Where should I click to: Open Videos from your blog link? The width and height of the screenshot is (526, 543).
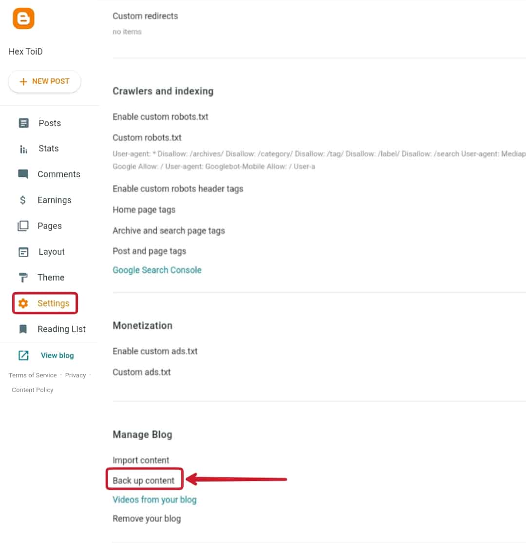tap(154, 500)
